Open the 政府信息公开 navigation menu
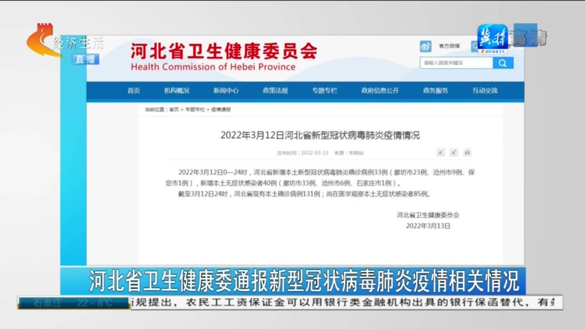The width and height of the screenshot is (585, 329). pos(379,90)
